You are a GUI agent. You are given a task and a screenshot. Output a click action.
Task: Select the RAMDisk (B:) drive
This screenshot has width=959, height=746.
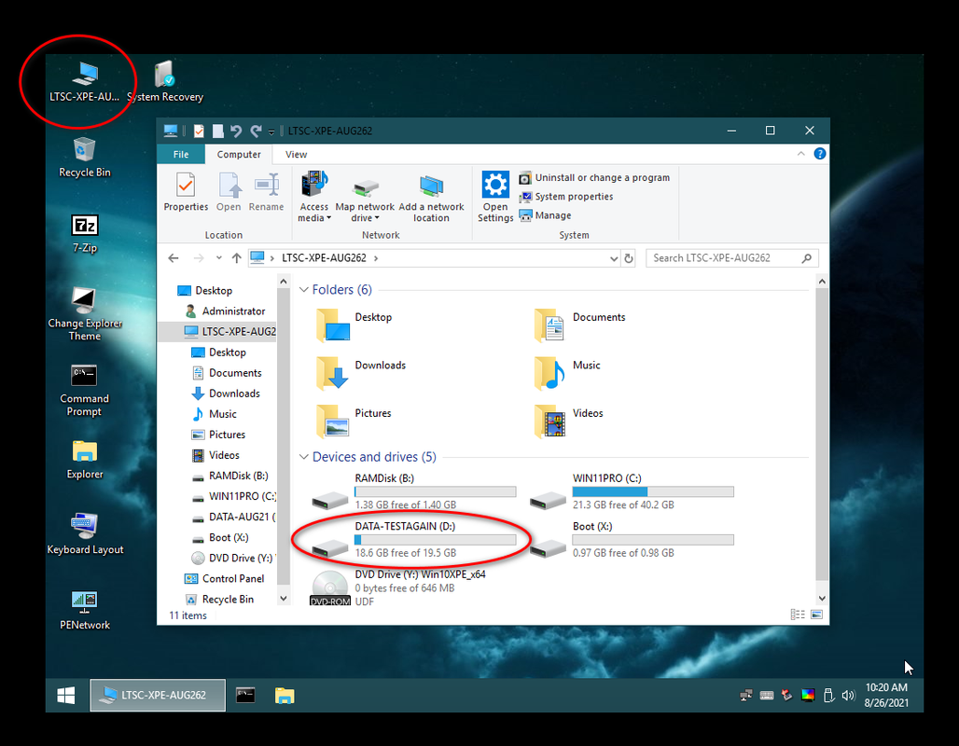(x=414, y=491)
